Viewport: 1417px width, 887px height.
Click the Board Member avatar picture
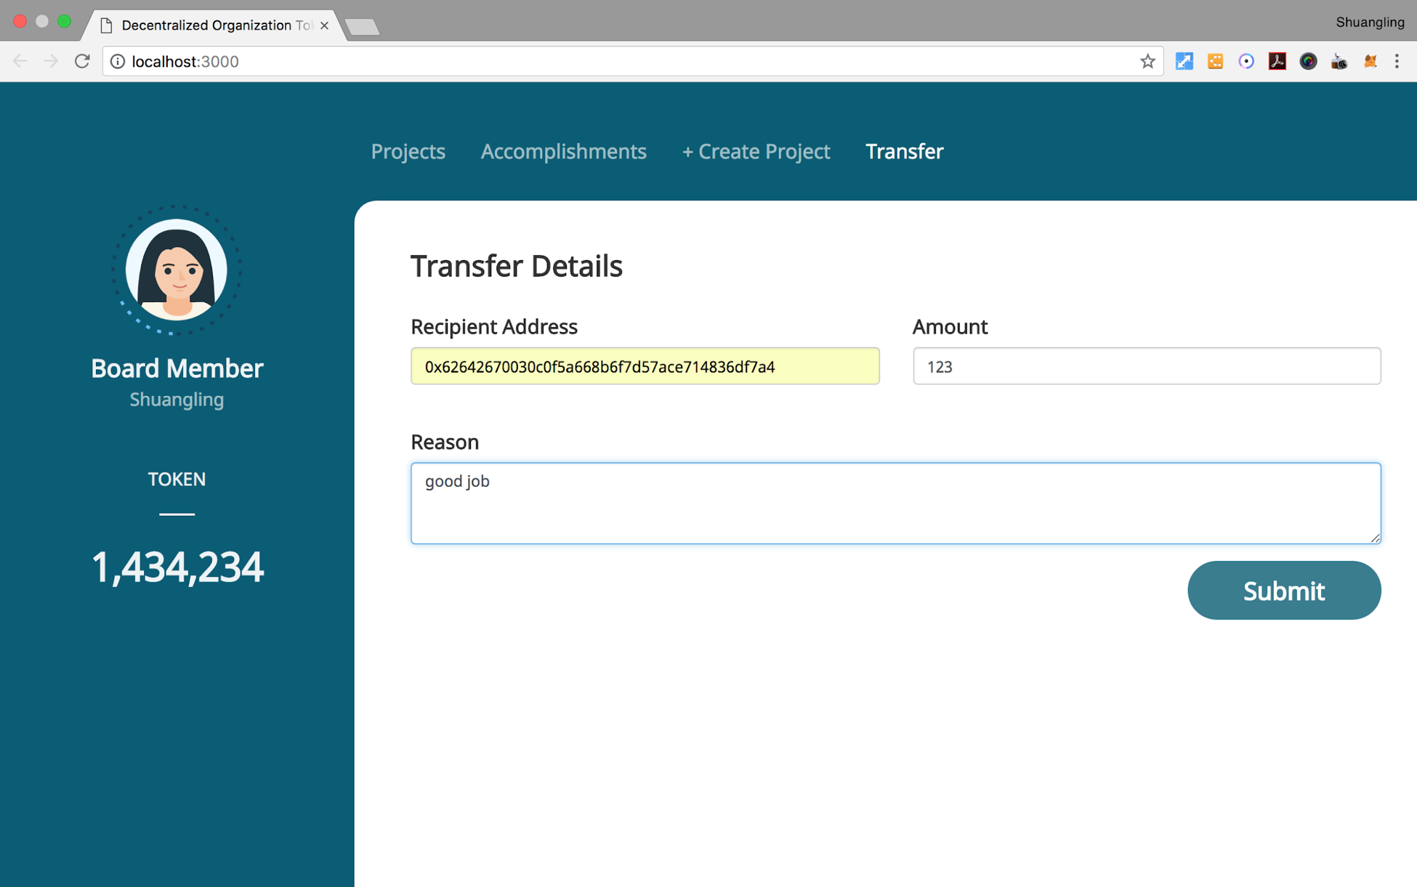click(177, 270)
